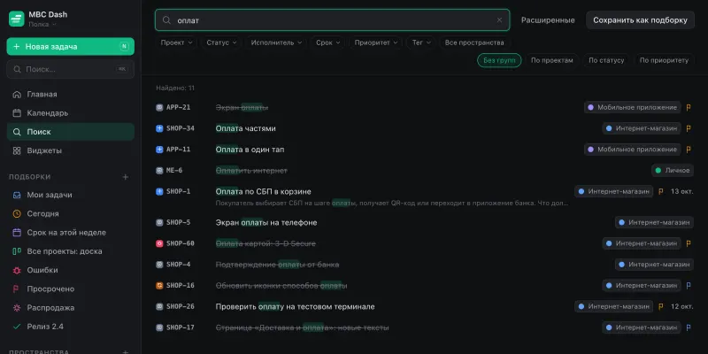This screenshot has width=708, height=354.
Task: Create a task with Новая задача button
Action: [x=71, y=47]
